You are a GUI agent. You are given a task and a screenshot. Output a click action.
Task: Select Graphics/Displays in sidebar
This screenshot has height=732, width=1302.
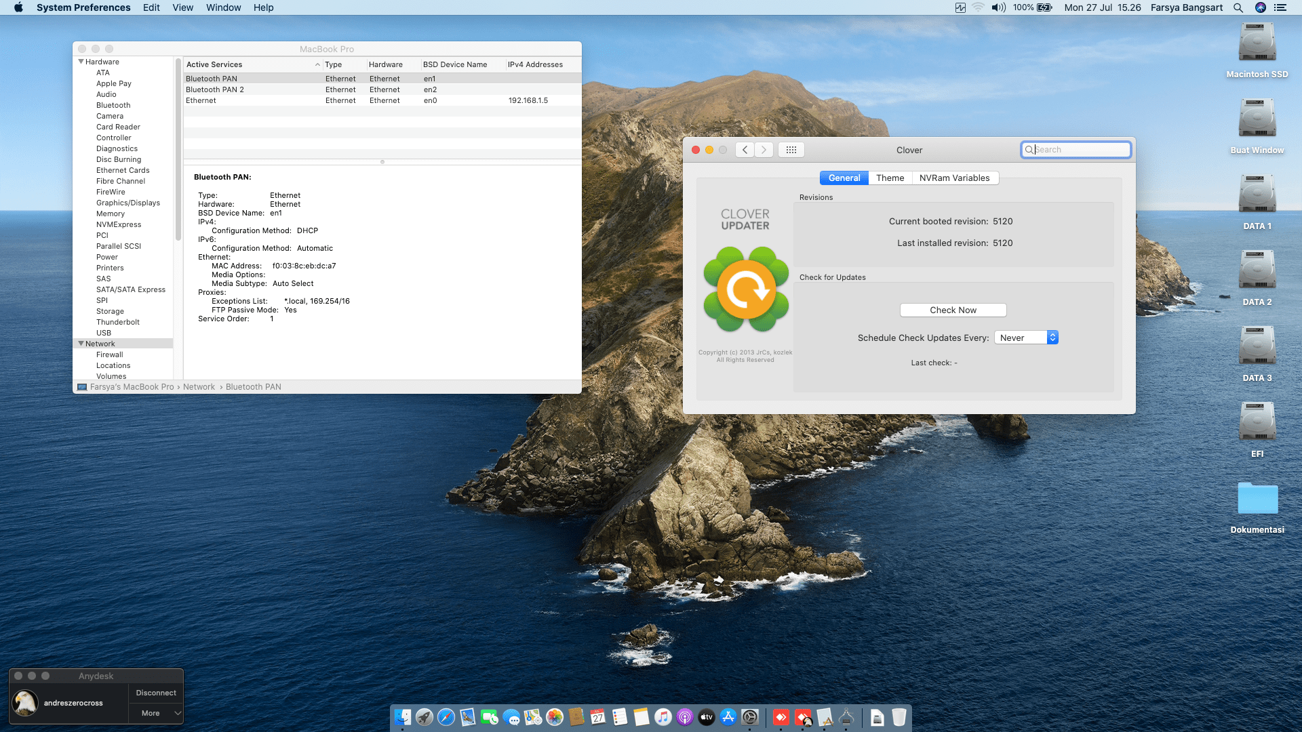128,203
